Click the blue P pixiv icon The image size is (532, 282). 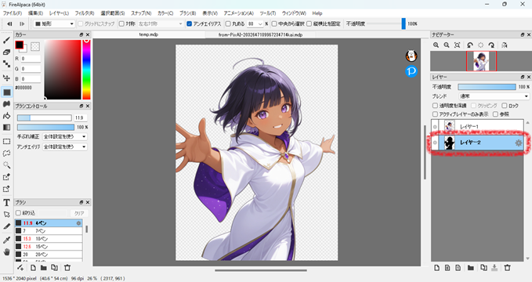411,71
